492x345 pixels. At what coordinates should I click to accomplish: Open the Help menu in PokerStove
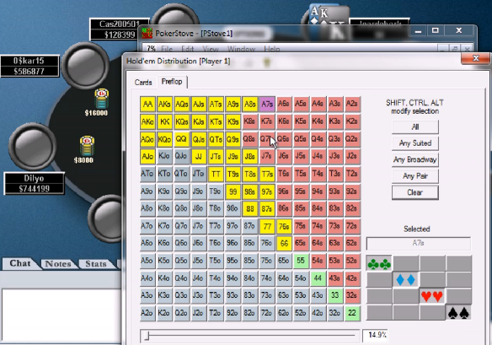coord(272,49)
